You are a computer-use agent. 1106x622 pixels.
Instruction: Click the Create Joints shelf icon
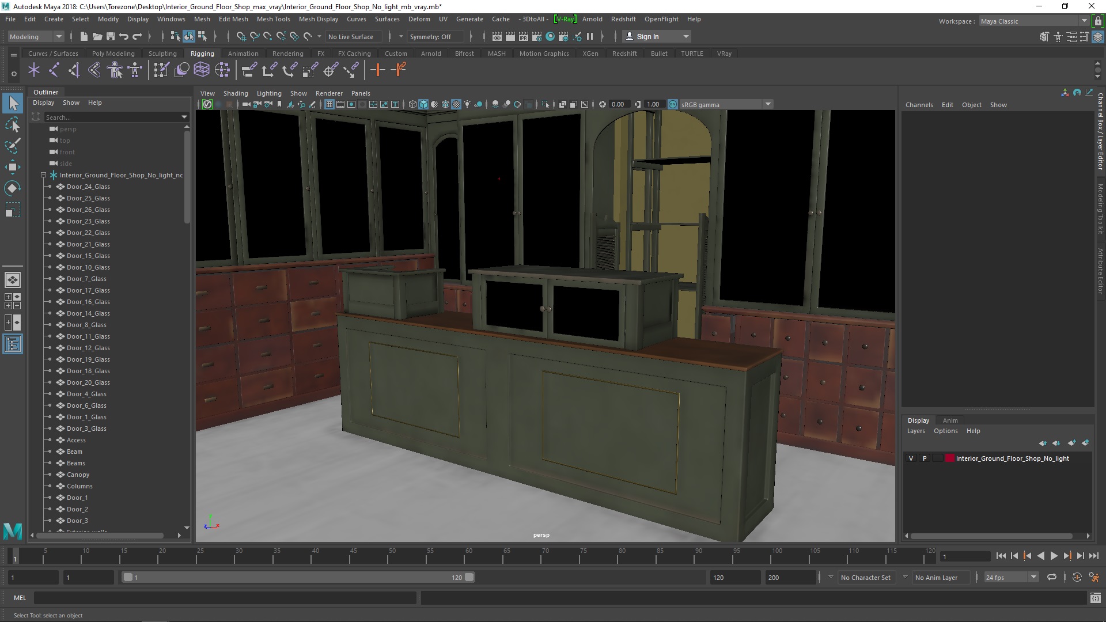pyautogui.click(x=54, y=70)
